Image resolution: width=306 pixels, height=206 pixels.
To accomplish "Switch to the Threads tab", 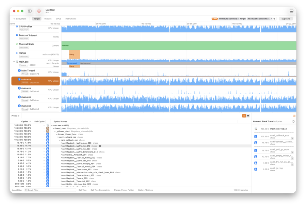I will [x=48, y=19].
